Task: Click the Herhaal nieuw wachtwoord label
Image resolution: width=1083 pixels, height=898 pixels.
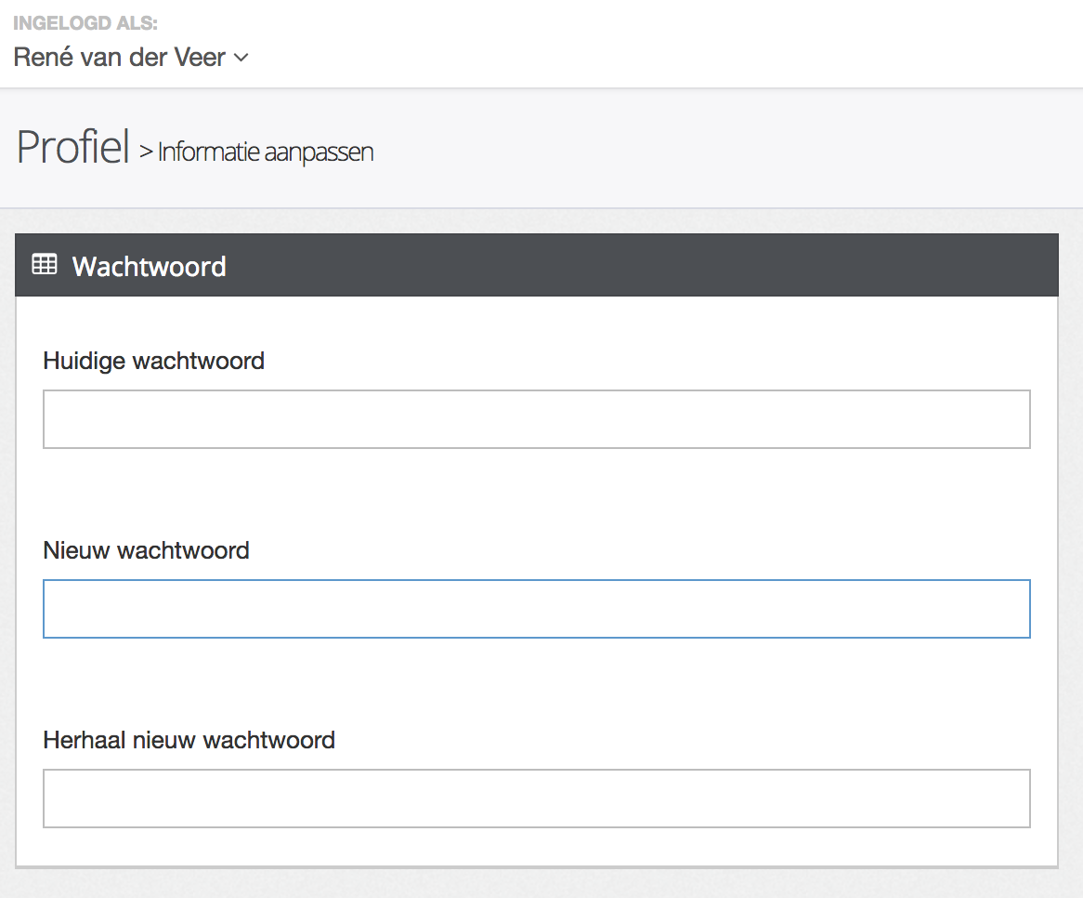Action: tap(189, 740)
